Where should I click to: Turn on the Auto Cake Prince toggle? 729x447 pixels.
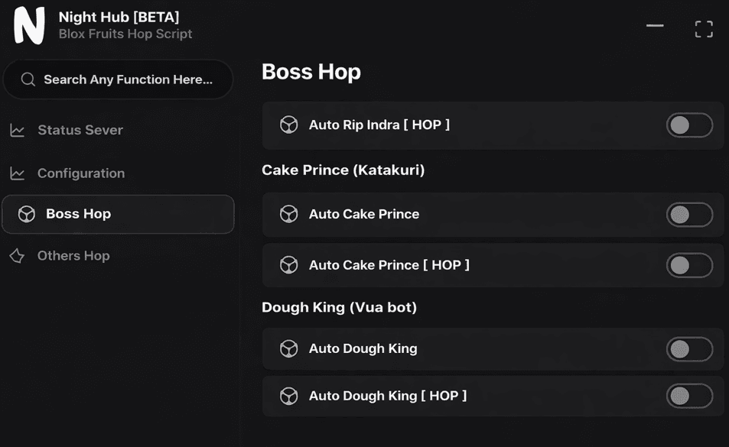689,215
